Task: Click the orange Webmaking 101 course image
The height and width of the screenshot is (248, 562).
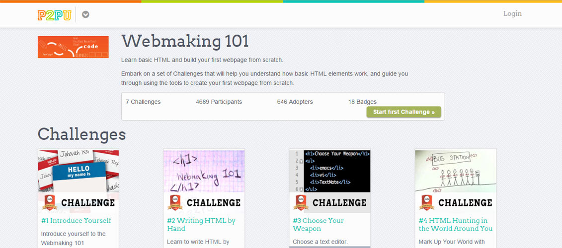Action: [x=73, y=47]
